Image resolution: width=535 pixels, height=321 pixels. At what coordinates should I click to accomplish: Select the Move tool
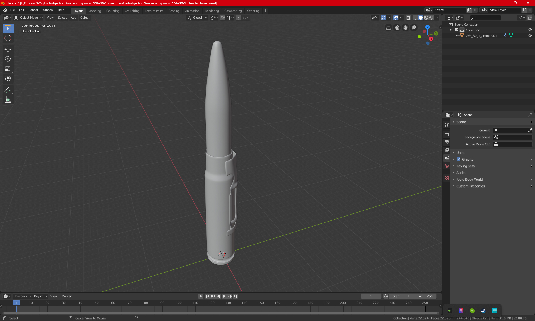pos(8,49)
